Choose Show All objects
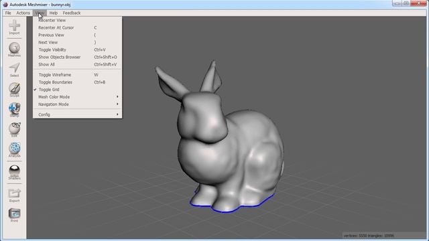Image resolution: width=429 pixels, height=241 pixels. [x=78, y=64]
